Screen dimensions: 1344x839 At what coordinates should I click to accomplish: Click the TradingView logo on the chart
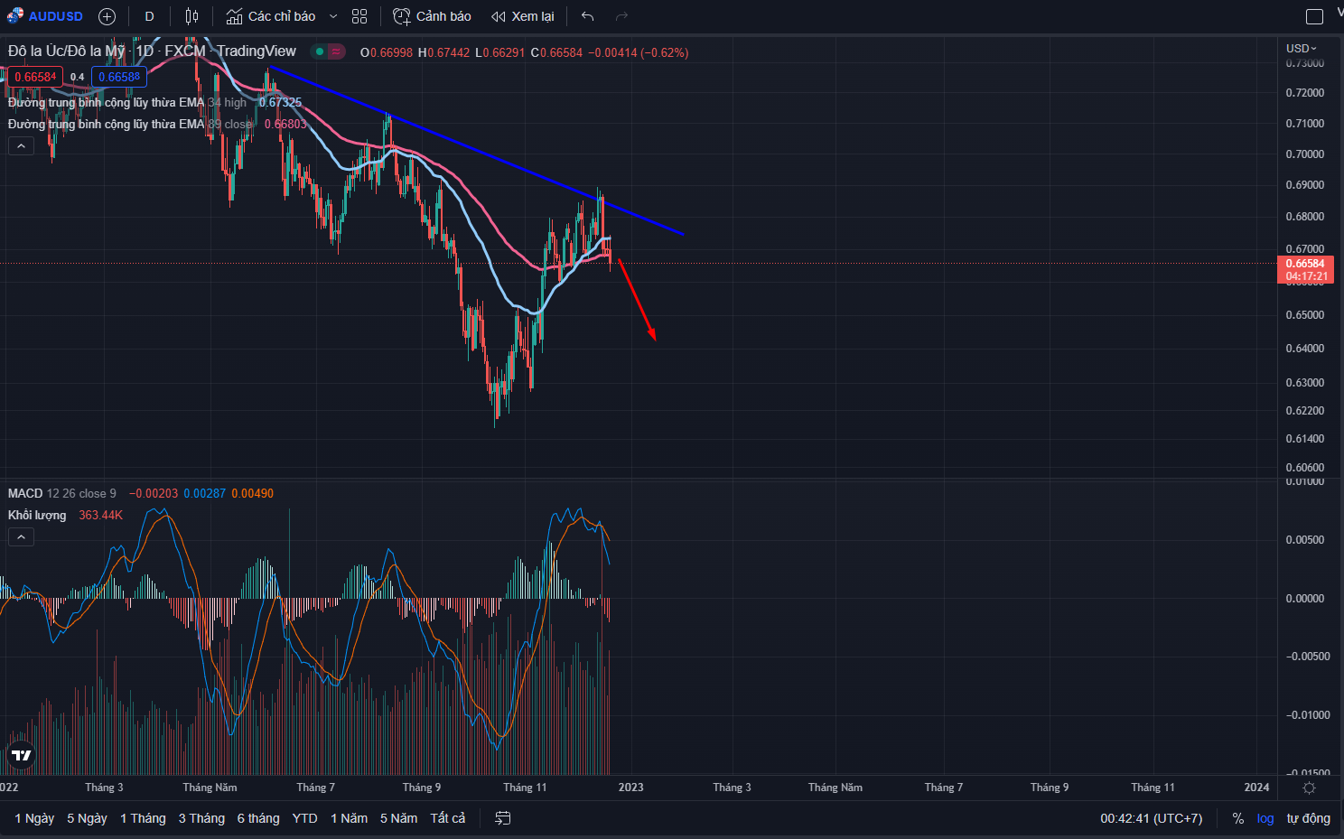(21, 755)
